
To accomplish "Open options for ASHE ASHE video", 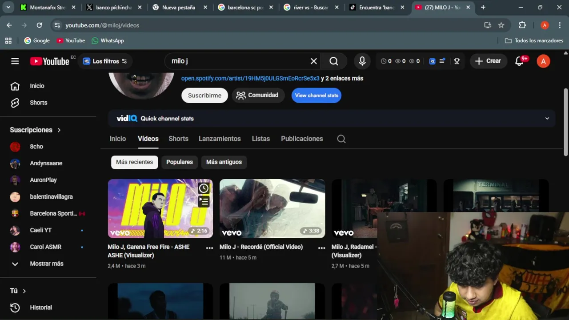I will (x=209, y=248).
